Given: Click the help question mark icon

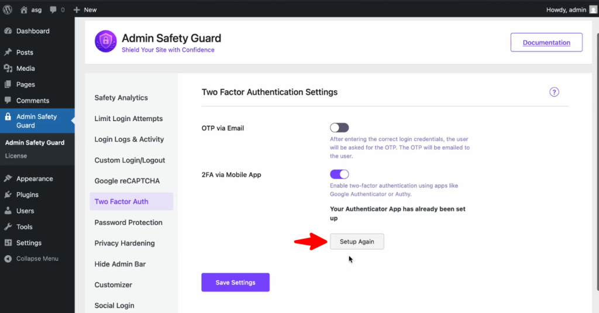Looking at the screenshot, I should [555, 92].
